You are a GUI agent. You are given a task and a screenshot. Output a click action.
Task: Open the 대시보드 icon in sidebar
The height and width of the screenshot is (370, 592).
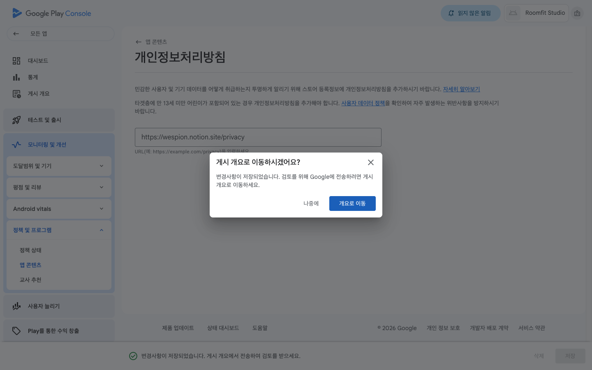tap(16, 61)
